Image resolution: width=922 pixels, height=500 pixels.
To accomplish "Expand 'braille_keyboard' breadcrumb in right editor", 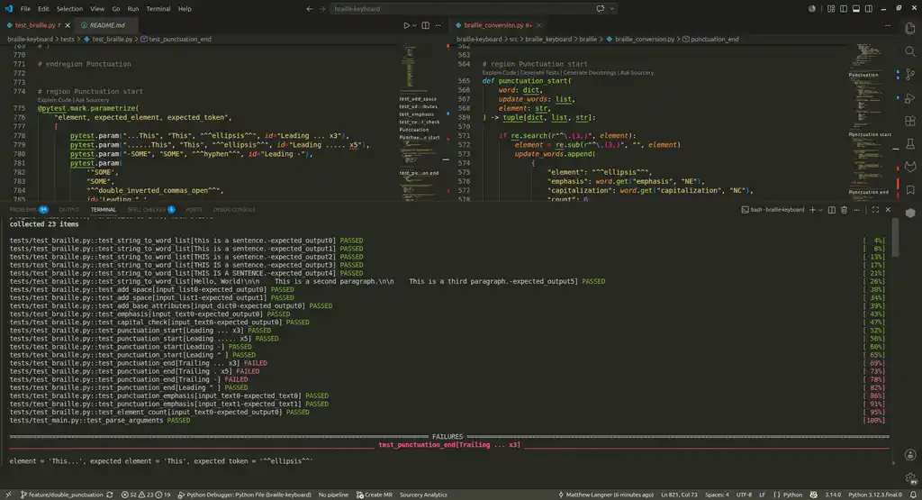I will [x=548, y=39].
